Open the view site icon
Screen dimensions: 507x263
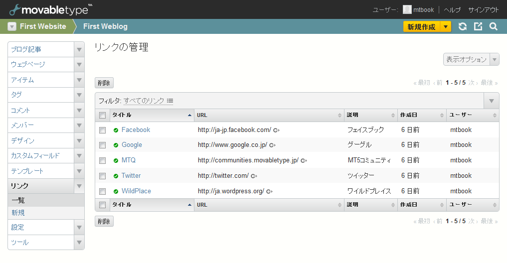coord(478,26)
